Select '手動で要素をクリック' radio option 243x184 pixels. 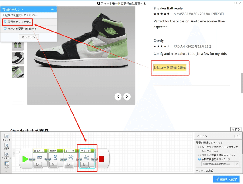(x=200, y=159)
